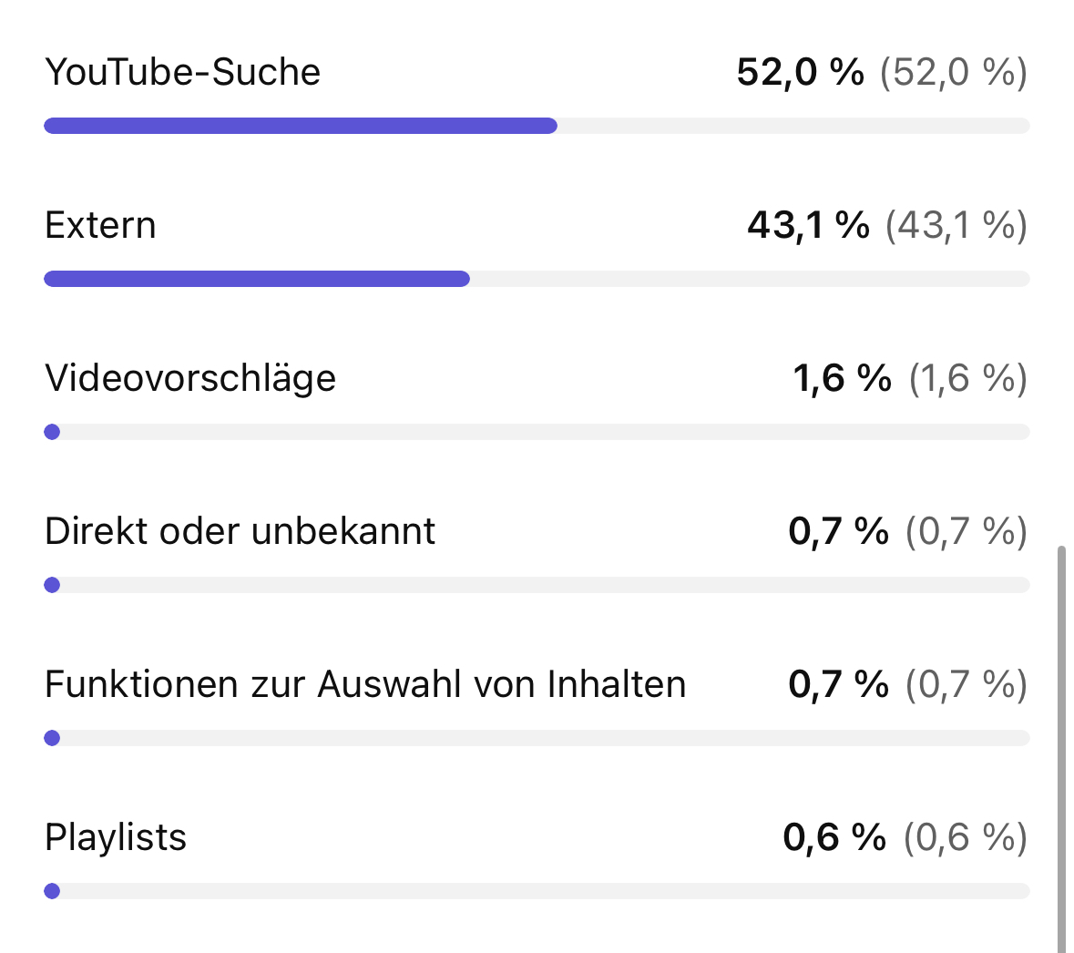Click the Funktionen zur Auswahl bar dot
The image size is (1074, 953).
[52, 738]
